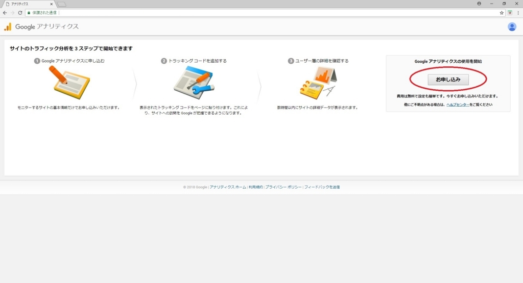
Task: Restore down the browser window
Action: point(504,4)
